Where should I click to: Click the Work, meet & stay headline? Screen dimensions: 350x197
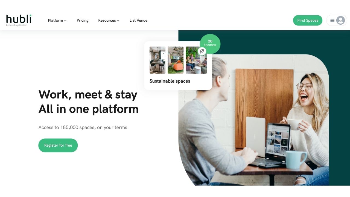(x=88, y=94)
